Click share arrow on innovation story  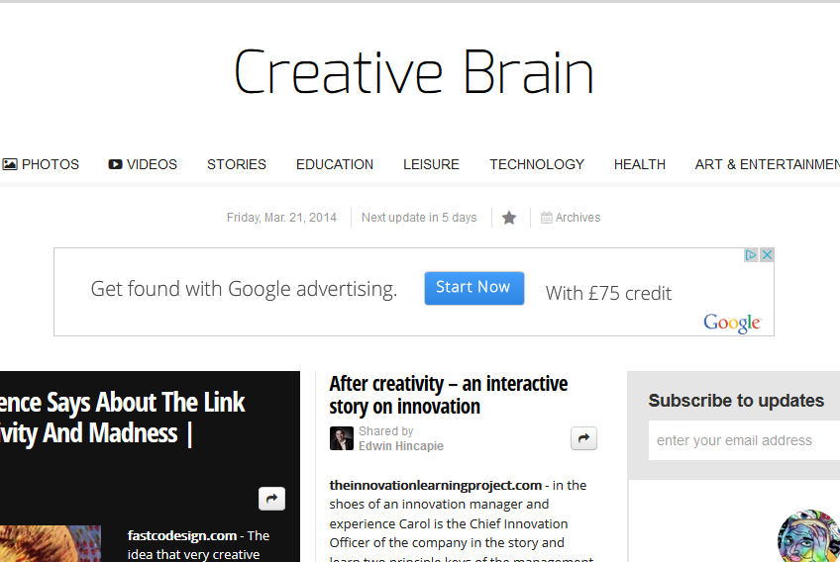point(583,438)
